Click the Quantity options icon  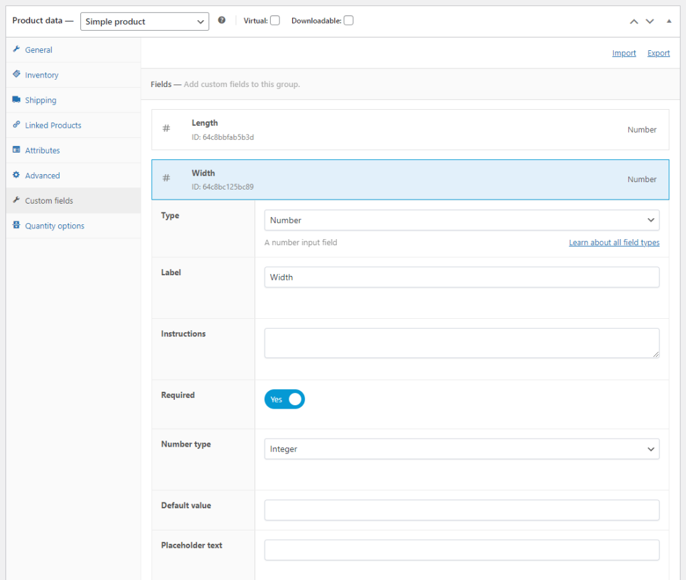tap(15, 226)
